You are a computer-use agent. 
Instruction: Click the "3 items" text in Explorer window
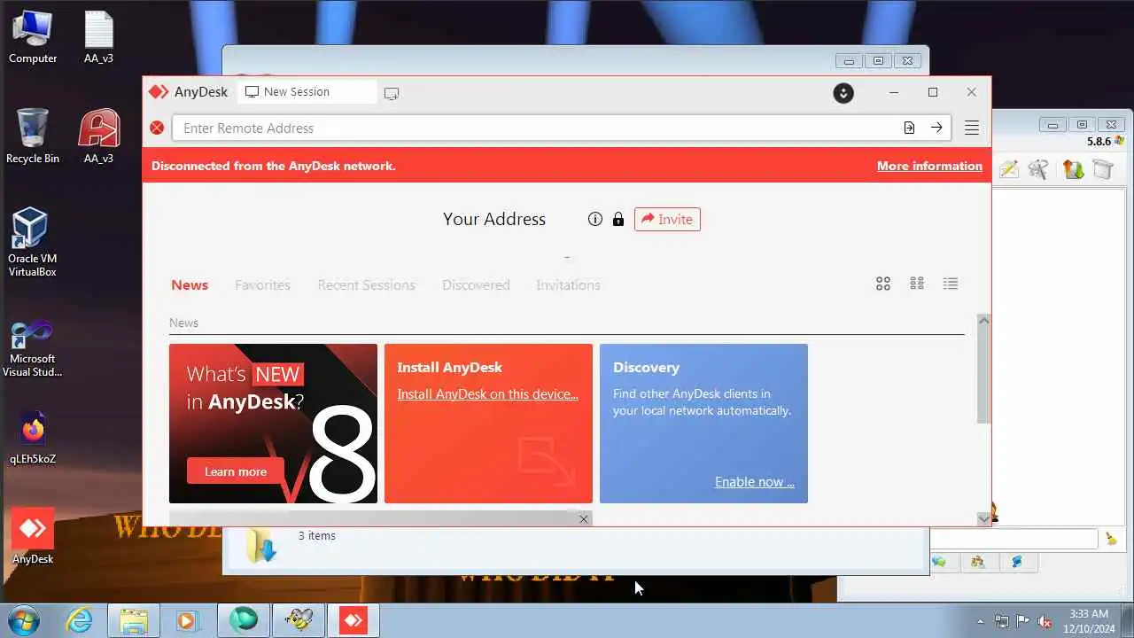(316, 535)
